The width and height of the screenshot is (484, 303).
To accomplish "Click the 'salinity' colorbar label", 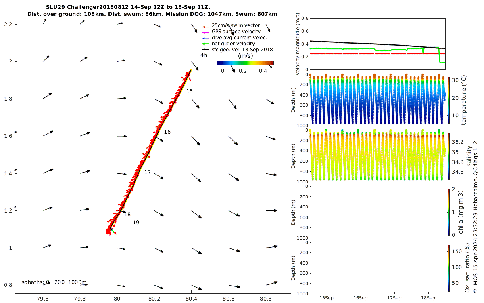I will coord(469,156).
